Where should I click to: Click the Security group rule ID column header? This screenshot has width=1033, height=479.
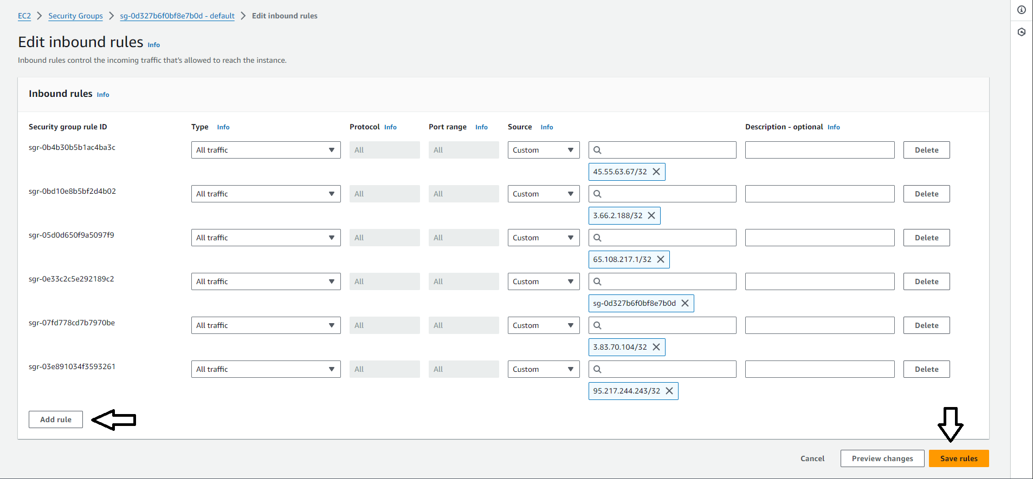coord(68,127)
